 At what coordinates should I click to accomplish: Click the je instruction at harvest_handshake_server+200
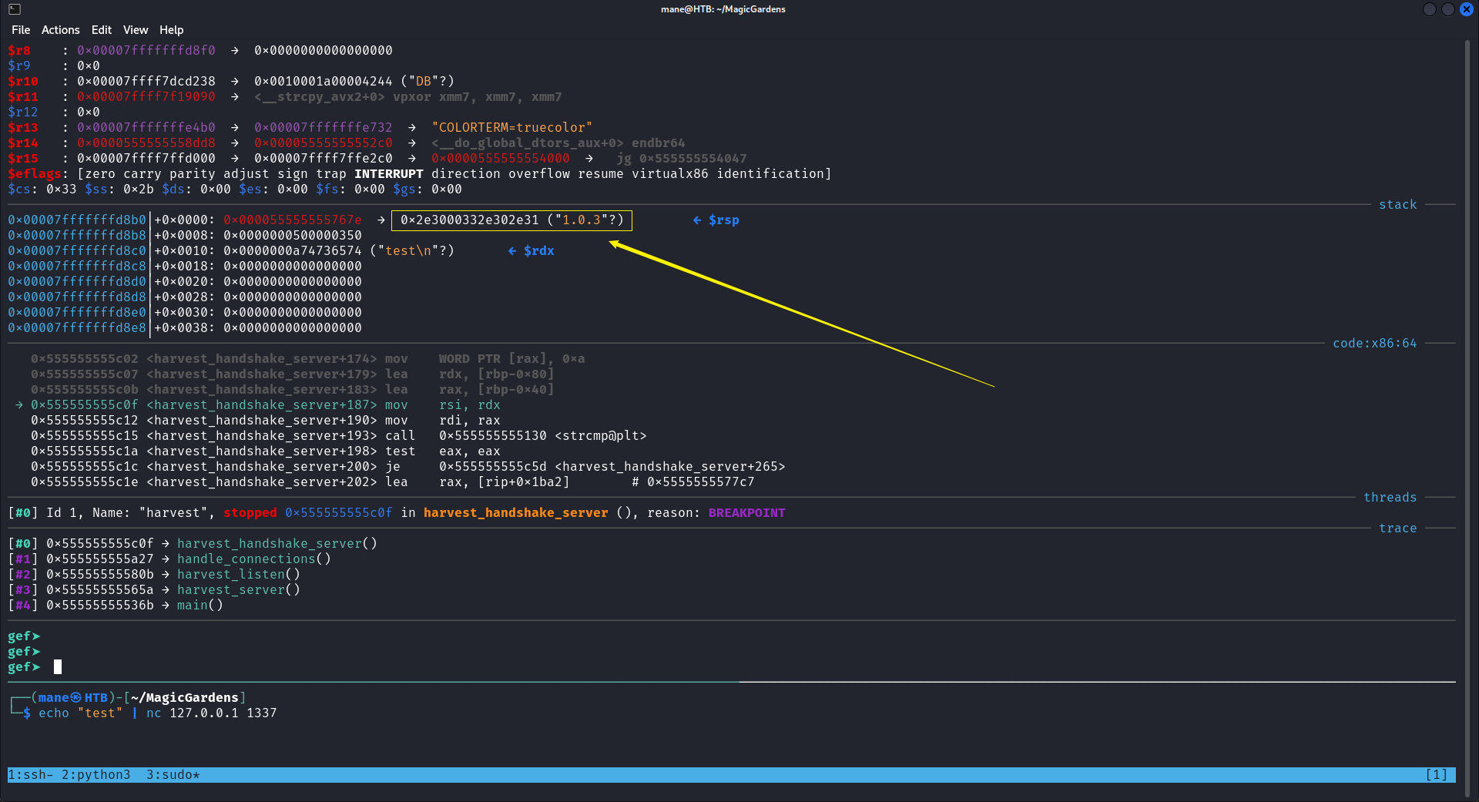408,466
